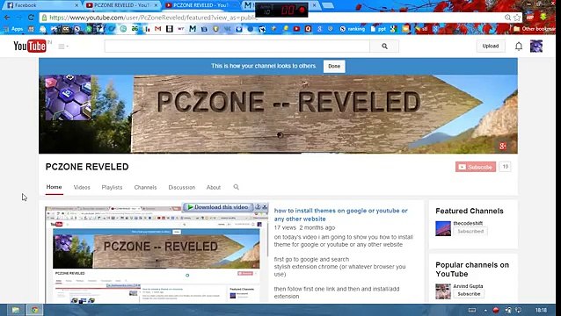The width and height of the screenshot is (561, 316).
Task: Open the notifications bell
Action: (x=519, y=46)
